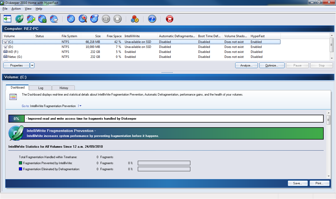Click the (C:) SSD drive icon

5,42
